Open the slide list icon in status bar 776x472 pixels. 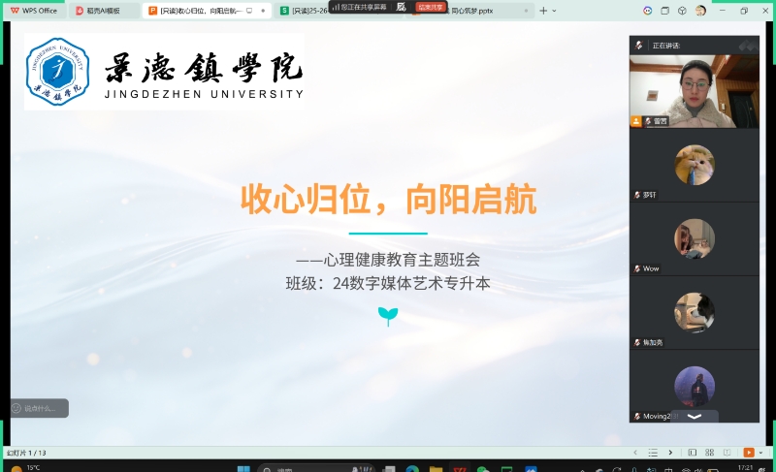pos(652,453)
